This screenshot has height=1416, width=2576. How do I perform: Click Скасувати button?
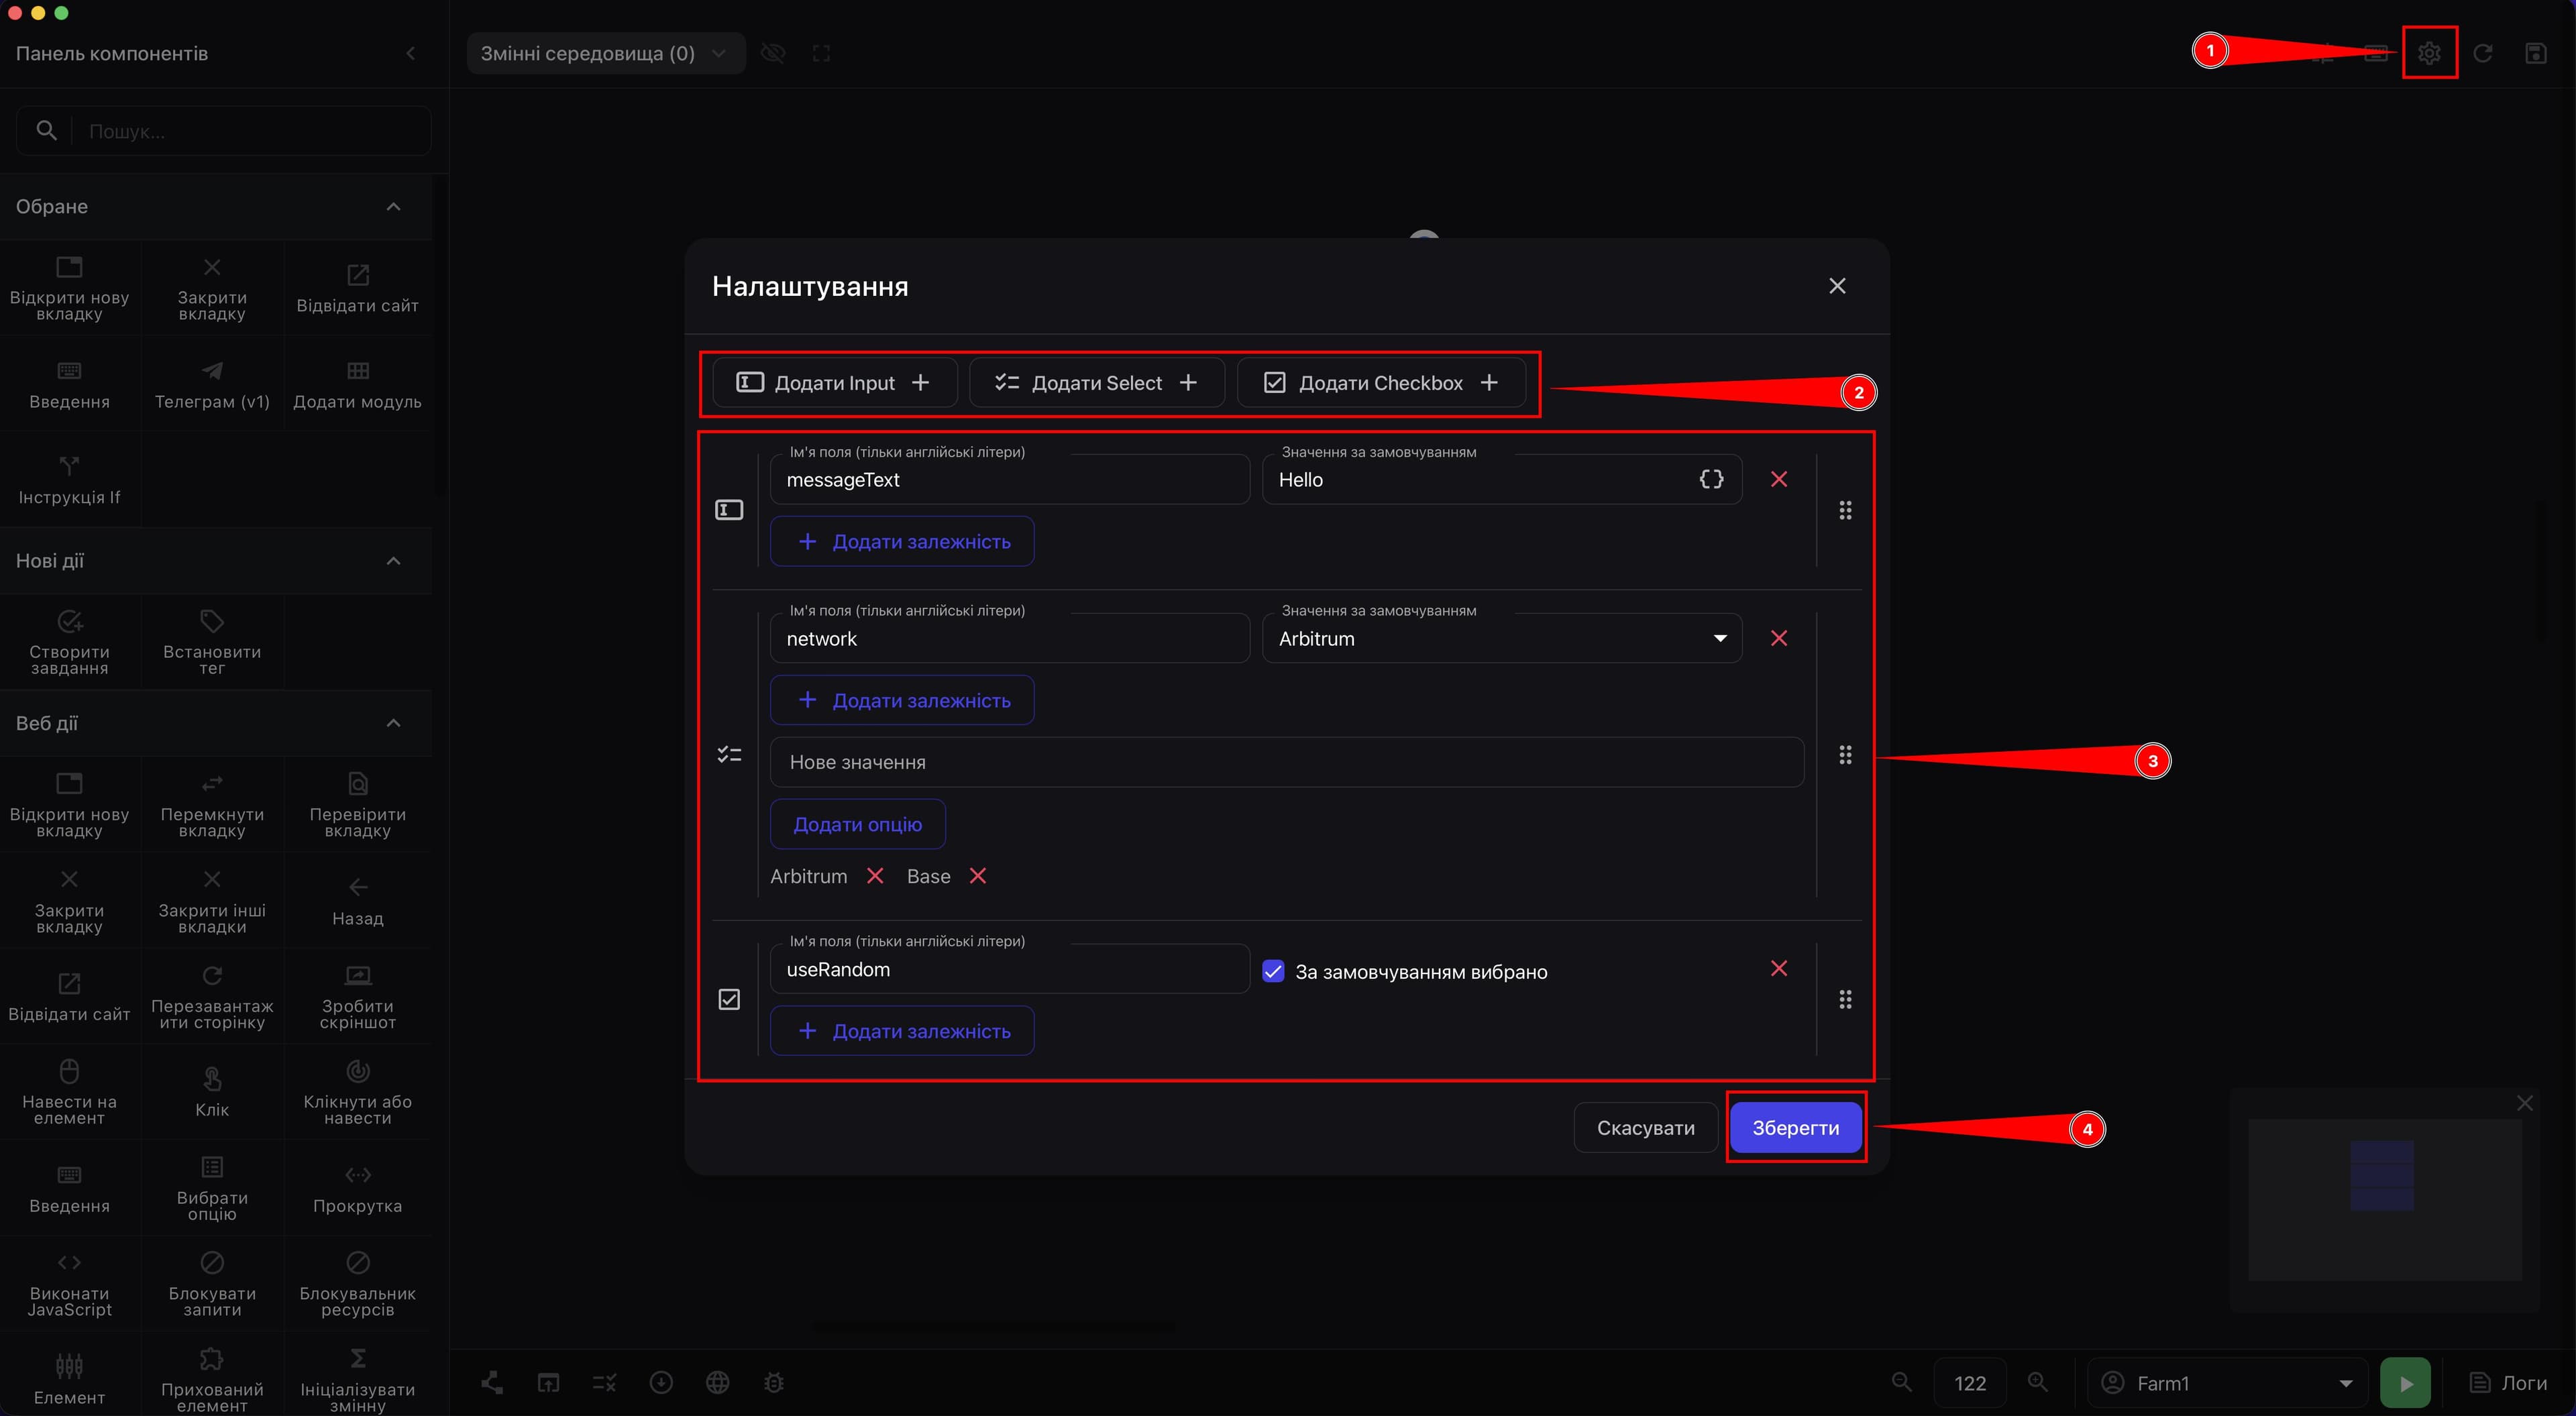click(1645, 1128)
